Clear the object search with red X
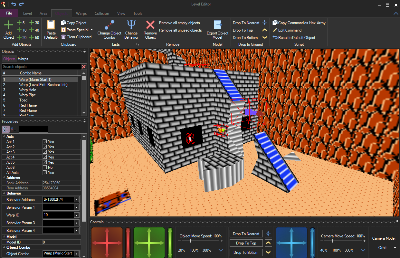The width and height of the screenshot is (400, 258). pyautogui.click(x=84, y=67)
